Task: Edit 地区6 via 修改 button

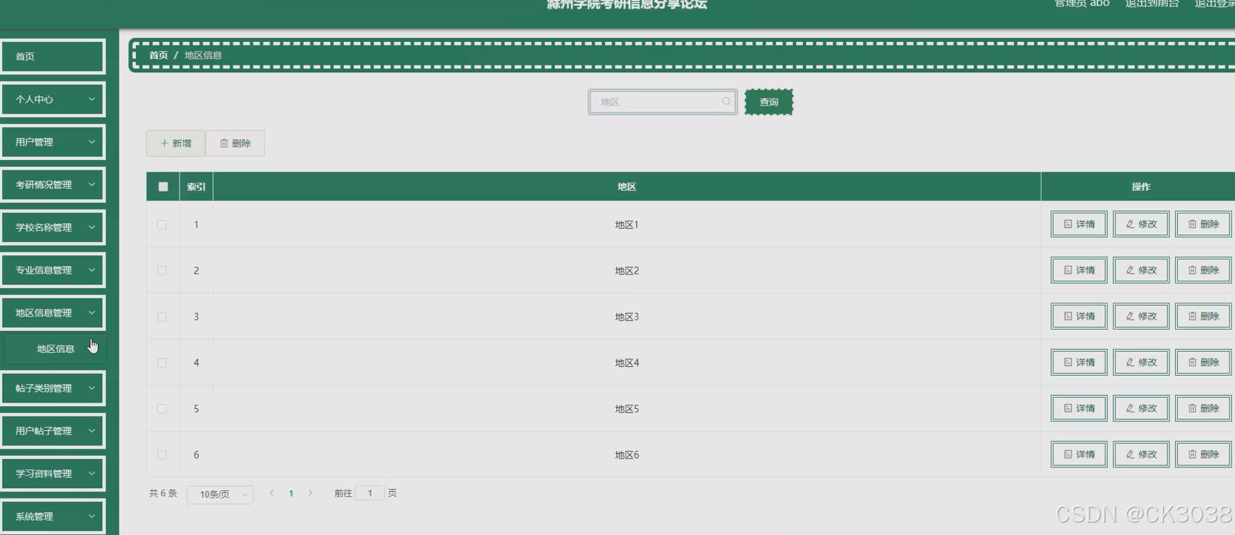Action: click(x=1141, y=454)
